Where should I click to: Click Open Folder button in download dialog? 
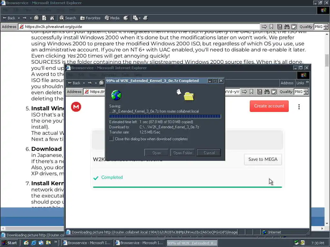click(182, 153)
